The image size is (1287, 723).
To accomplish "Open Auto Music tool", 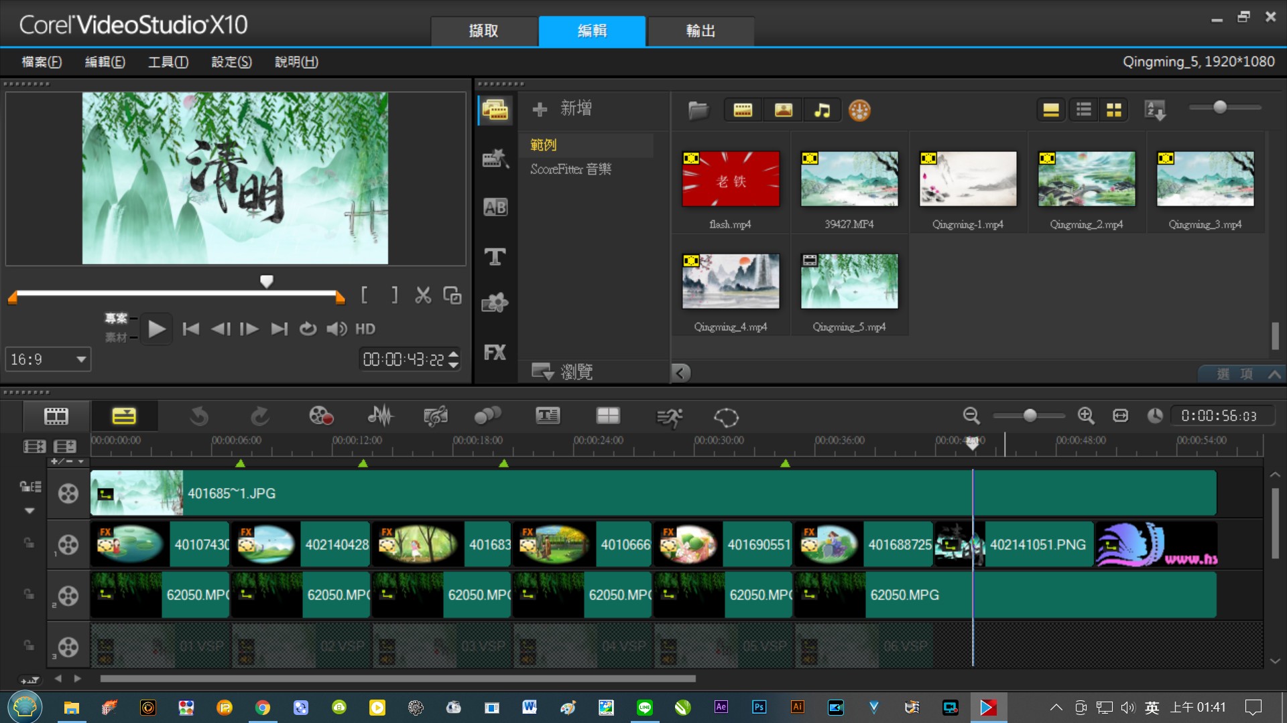I will 436,416.
